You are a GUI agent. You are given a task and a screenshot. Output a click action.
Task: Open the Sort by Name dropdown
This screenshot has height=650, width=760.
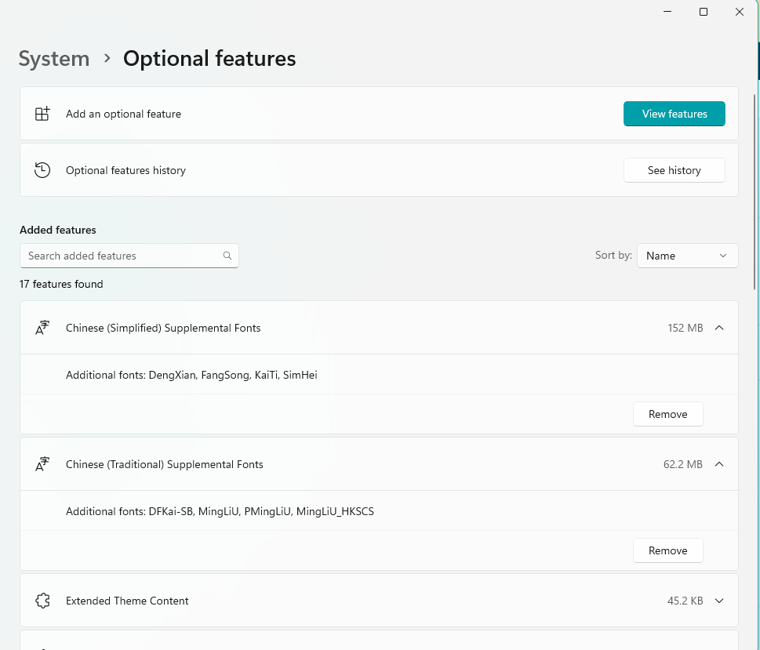coord(687,256)
